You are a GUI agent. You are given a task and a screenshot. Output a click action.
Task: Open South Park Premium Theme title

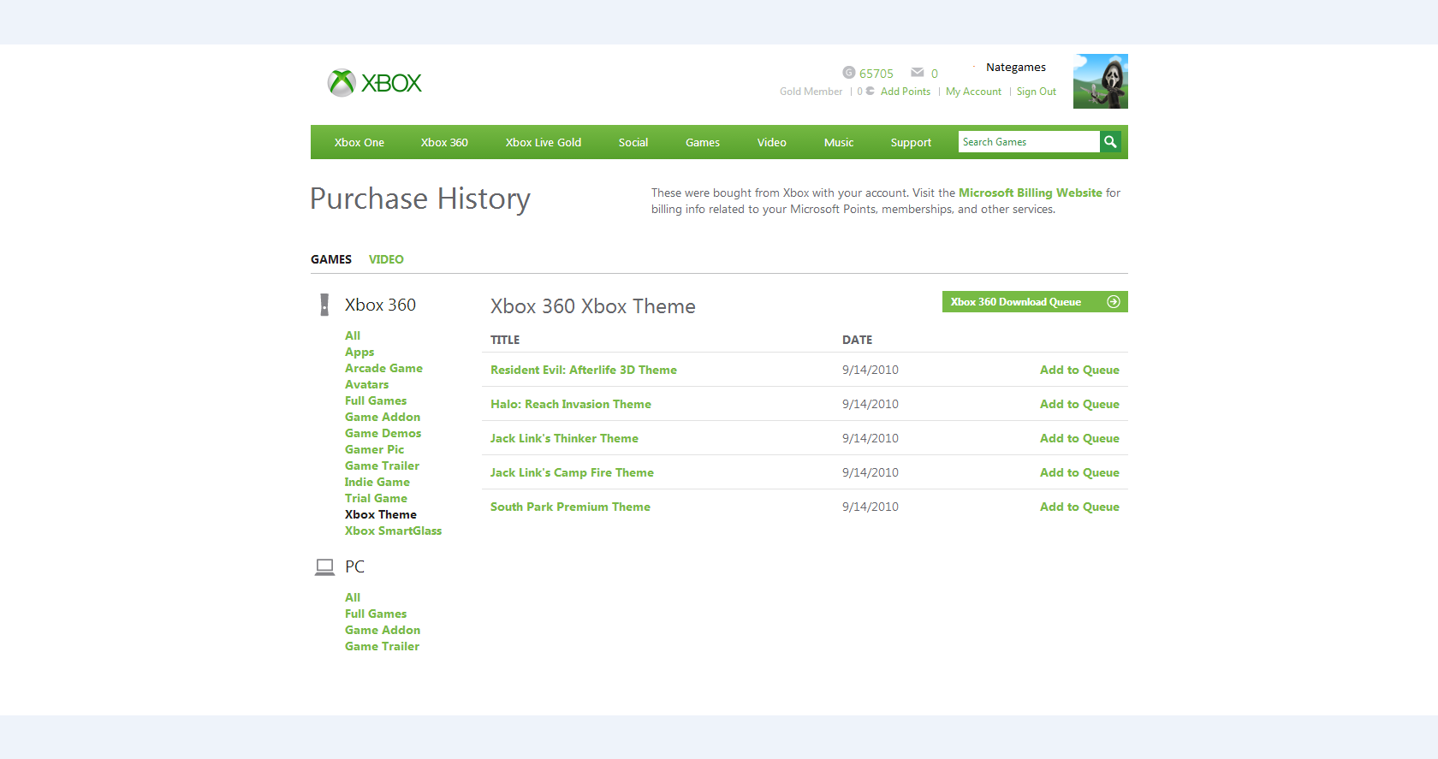tap(570, 507)
